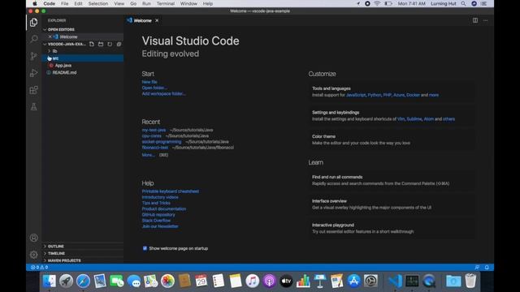Open the View menu
Viewport: 520px width, 292px height.
point(119,3)
